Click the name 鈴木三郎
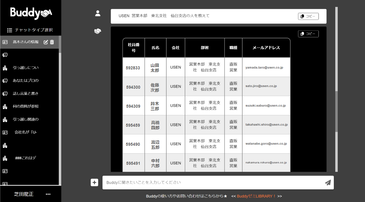 point(155,106)
